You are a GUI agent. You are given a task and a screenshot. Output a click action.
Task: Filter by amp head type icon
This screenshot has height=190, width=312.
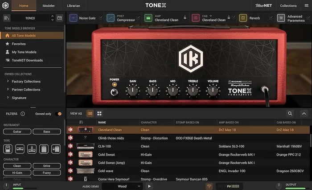pyautogui.click(x=20, y=149)
